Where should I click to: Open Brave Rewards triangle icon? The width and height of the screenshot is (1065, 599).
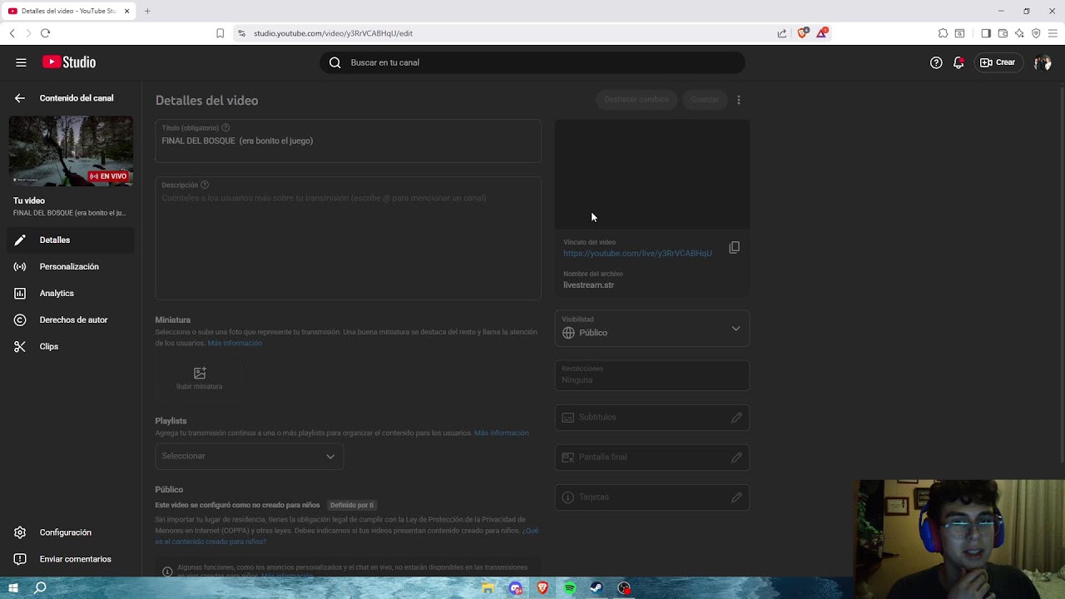(822, 33)
